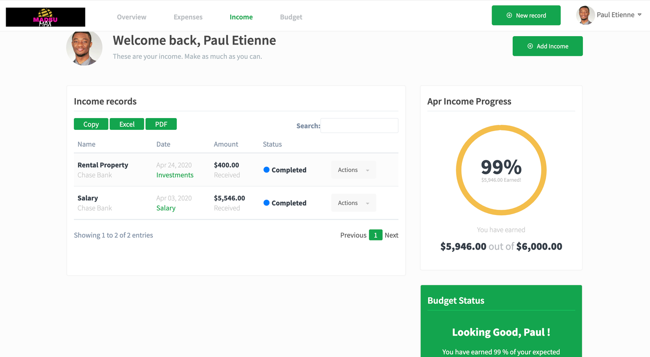
Task: Click the 99% circular income progress ring
Action: point(501,170)
